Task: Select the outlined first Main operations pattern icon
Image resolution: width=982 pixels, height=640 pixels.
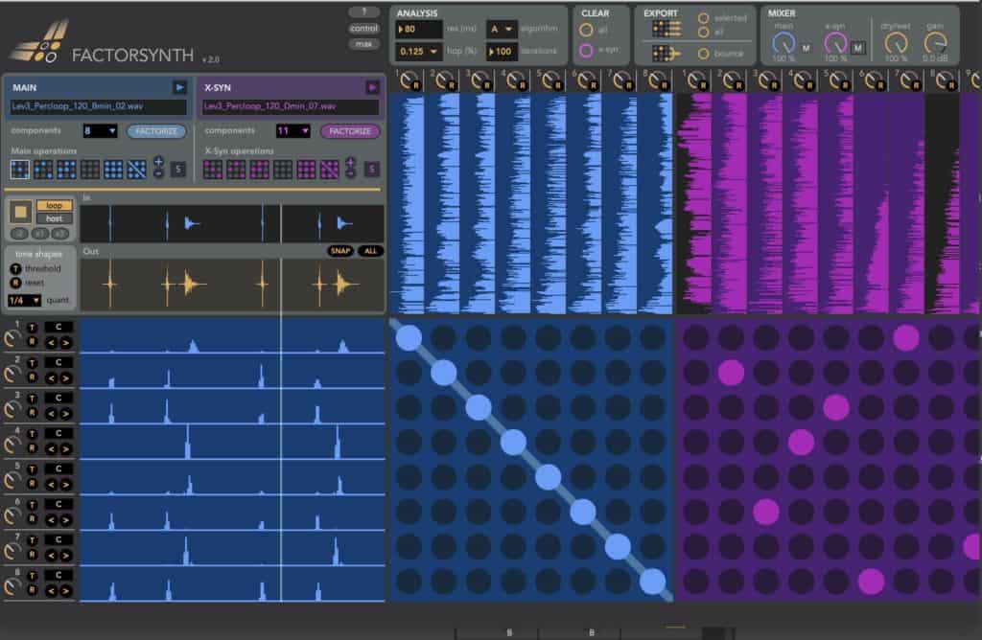Action: [20, 170]
